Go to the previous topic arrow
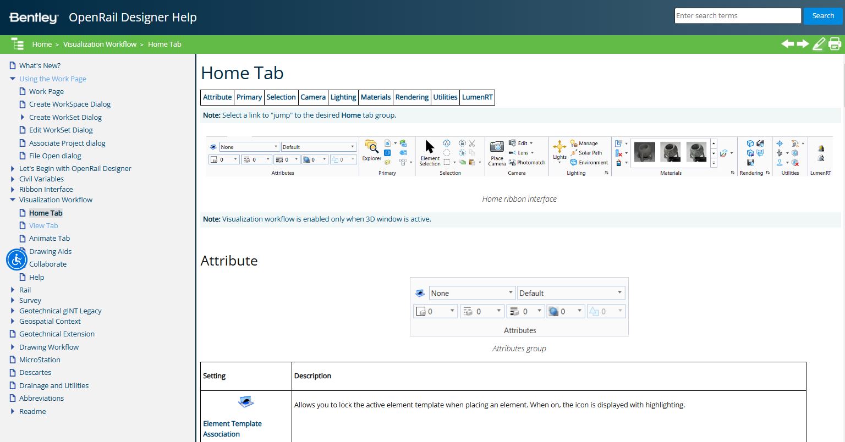Viewport: 845px width, 442px height. click(x=788, y=44)
